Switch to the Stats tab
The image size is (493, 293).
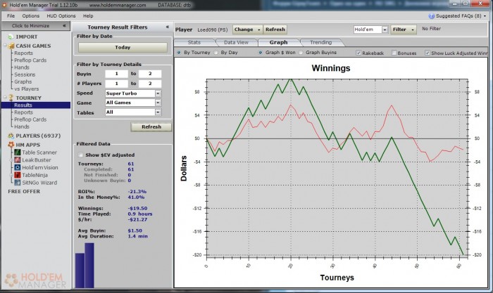194,42
